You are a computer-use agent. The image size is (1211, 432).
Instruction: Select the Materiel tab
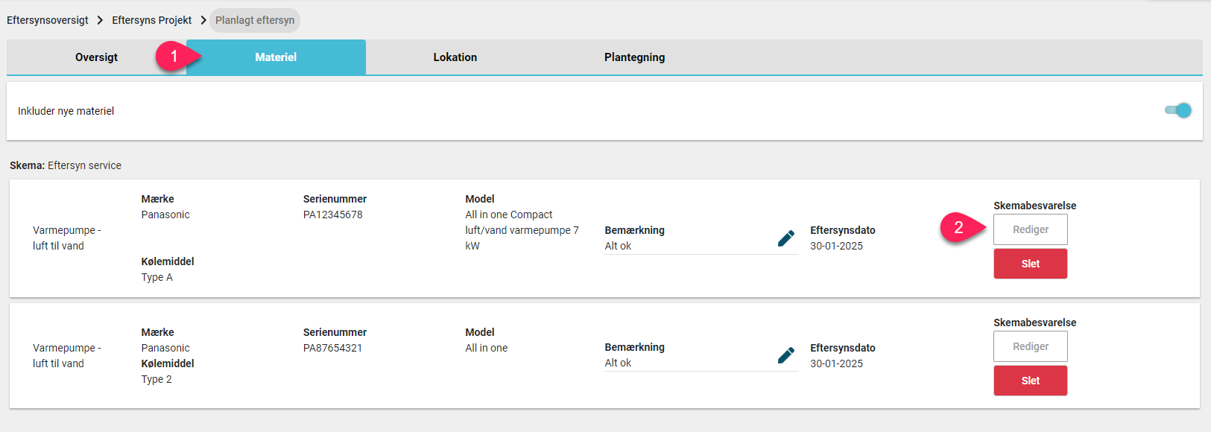276,57
